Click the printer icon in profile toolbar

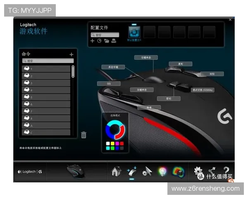[x=113, y=41]
